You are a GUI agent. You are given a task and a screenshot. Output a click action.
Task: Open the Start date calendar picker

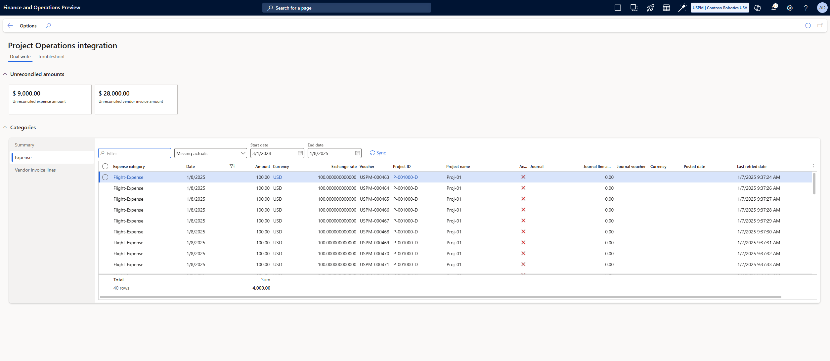coord(300,153)
